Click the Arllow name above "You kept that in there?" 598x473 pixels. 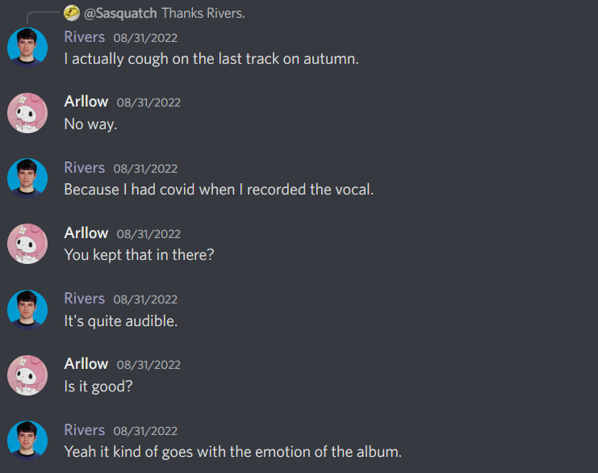86,233
